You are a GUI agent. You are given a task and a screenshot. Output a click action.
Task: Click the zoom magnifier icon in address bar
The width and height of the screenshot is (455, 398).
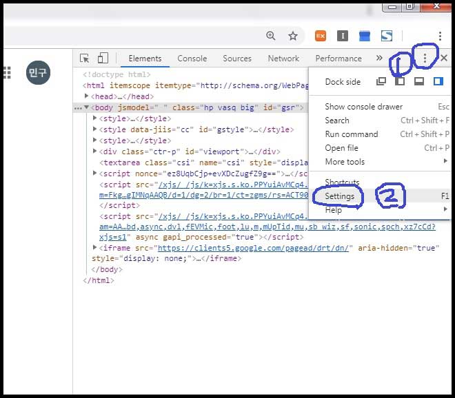click(271, 36)
